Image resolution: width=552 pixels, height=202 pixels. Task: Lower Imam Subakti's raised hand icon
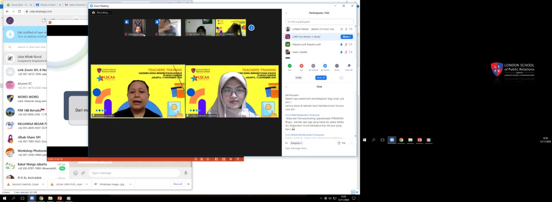point(341,52)
